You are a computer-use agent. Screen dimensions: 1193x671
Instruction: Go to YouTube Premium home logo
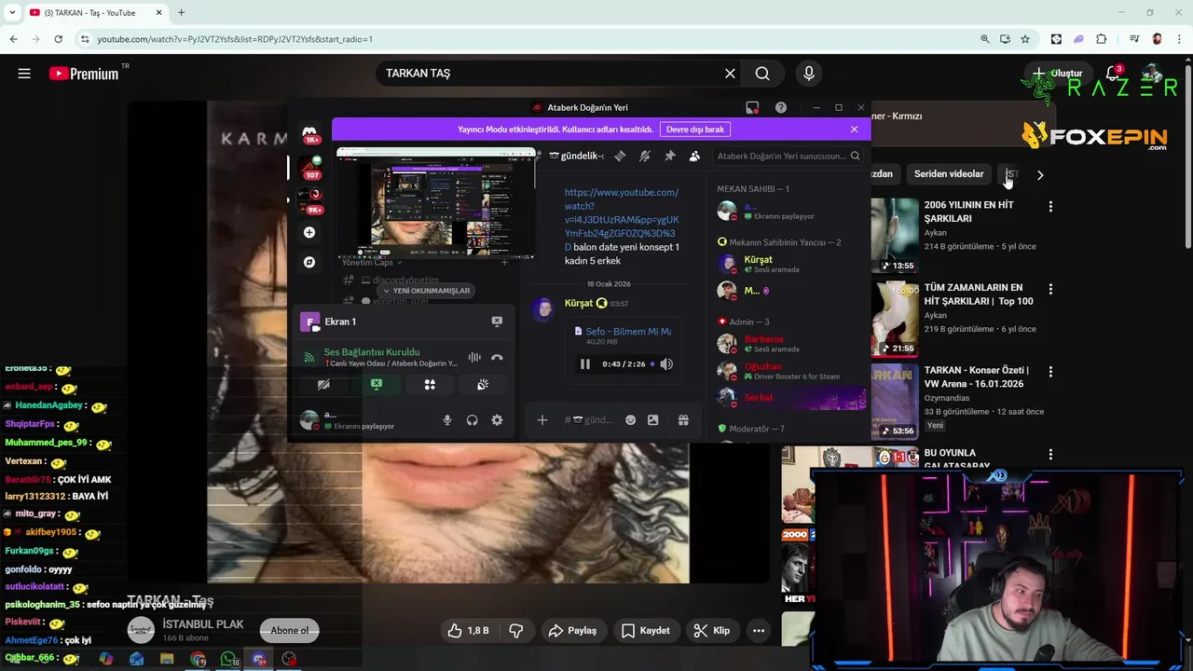(85, 74)
